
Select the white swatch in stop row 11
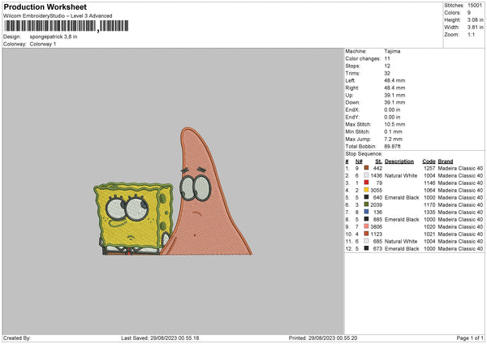coord(367,241)
